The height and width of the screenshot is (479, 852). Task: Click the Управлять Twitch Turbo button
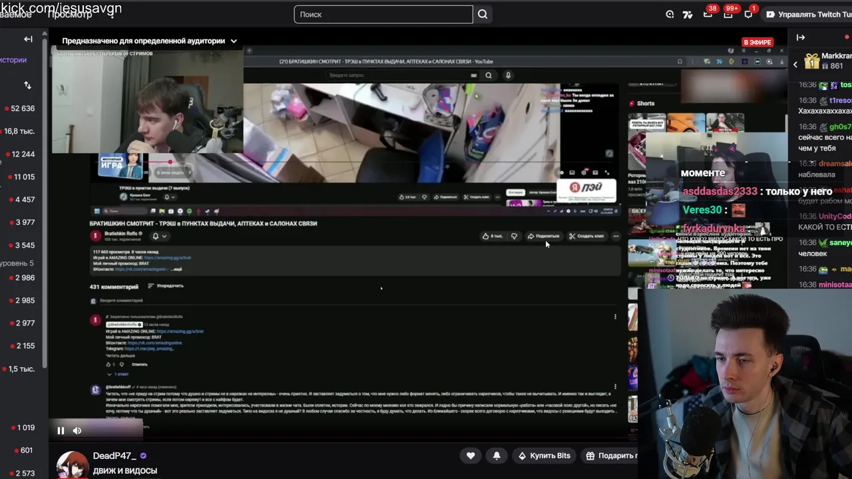point(808,14)
